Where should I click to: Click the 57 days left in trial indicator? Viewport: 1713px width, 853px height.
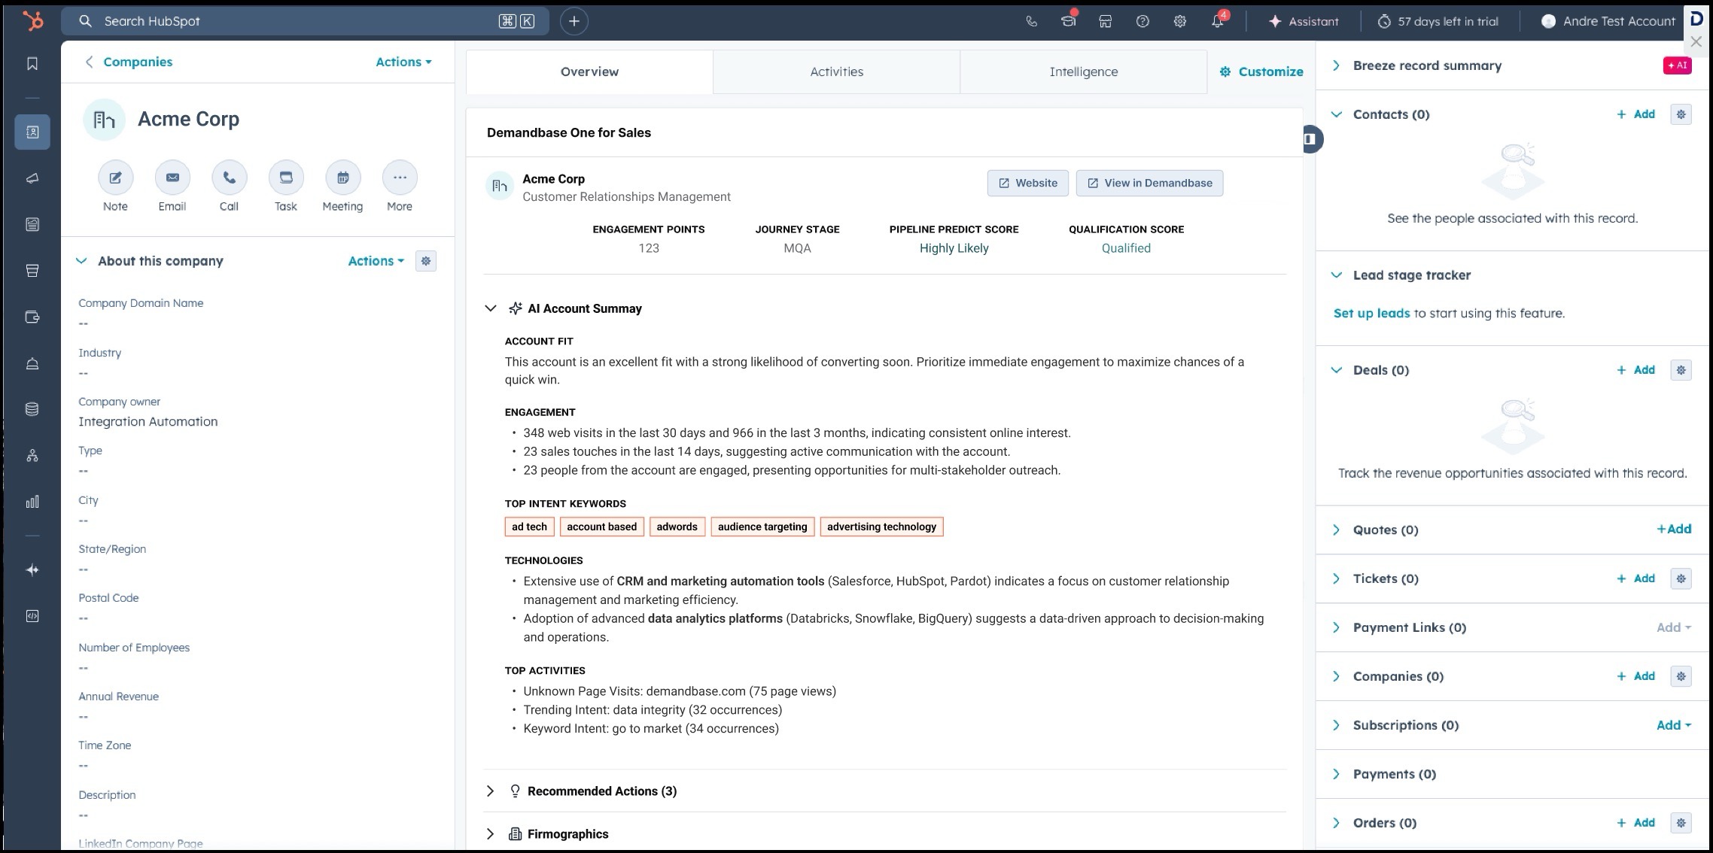(1438, 21)
